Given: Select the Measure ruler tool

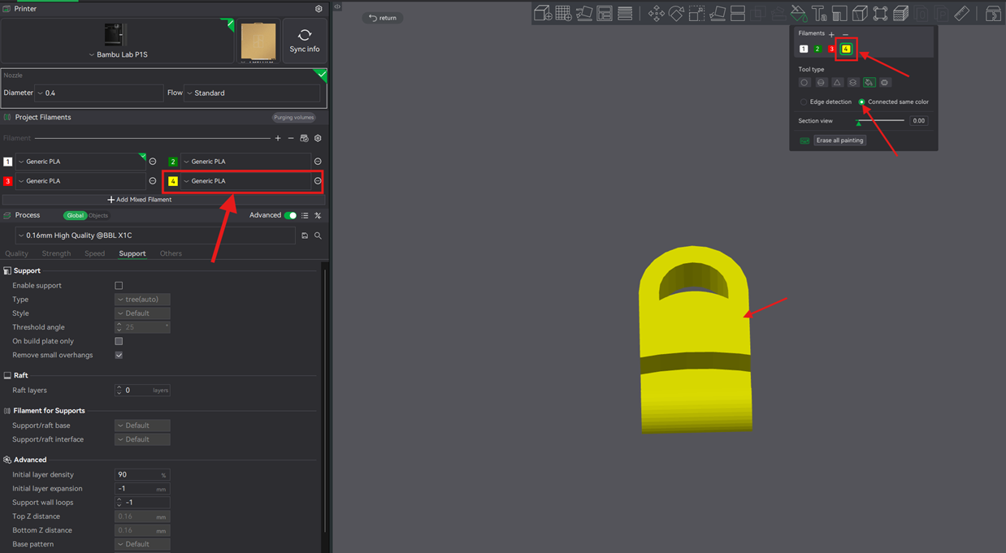Looking at the screenshot, I should (x=962, y=13).
